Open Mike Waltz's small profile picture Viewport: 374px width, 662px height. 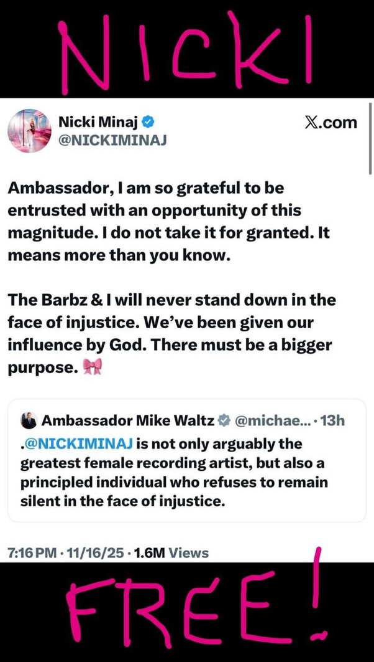click(x=28, y=421)
